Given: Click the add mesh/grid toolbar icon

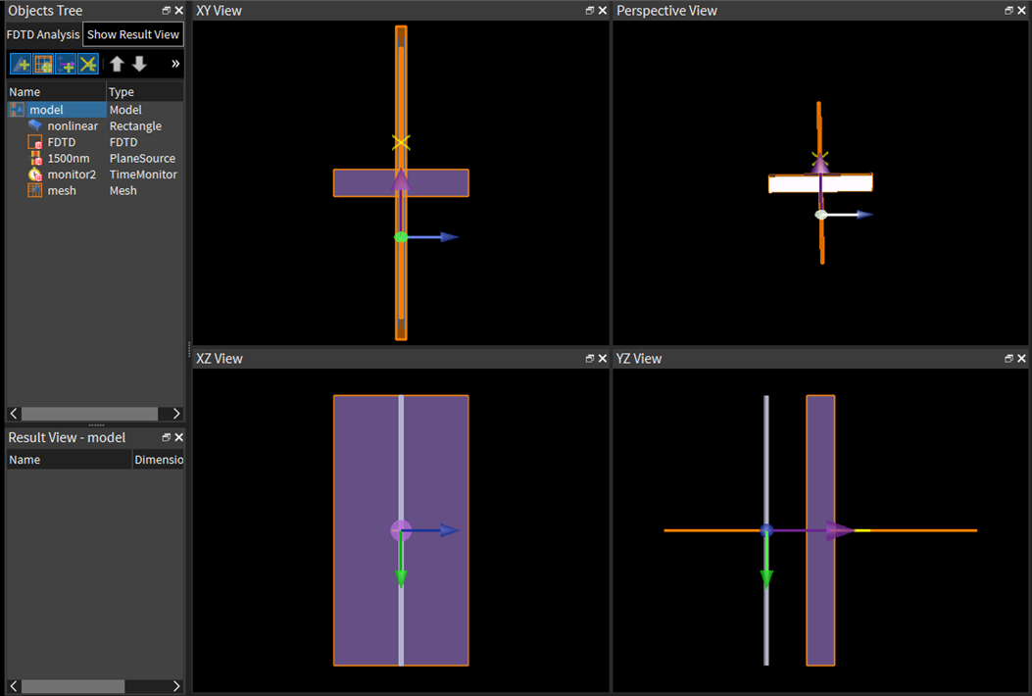Looking at the screenshot, I should pyautogui.click(x=43, y=64).
